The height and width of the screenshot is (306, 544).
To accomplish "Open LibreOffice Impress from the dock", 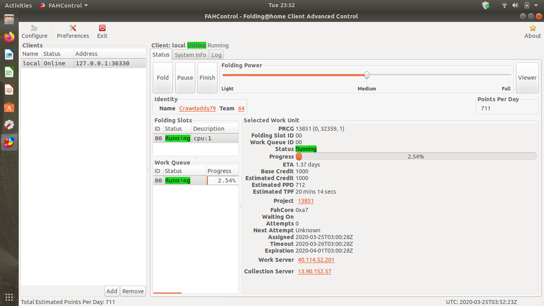I will pos(9,90).
